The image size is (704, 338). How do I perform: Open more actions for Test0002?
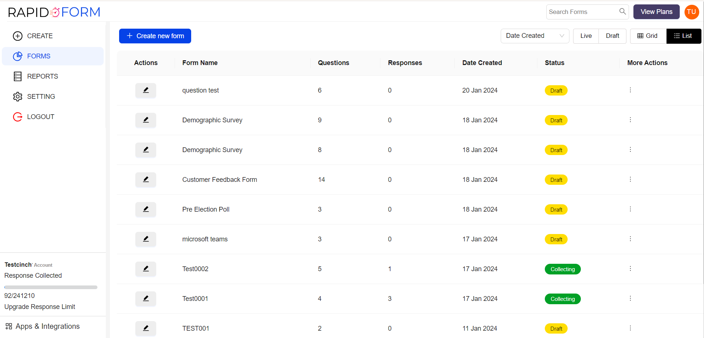coord(630,269)
